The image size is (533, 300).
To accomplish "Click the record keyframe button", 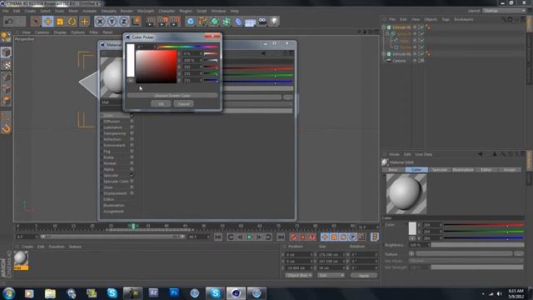I will [293, 237].
